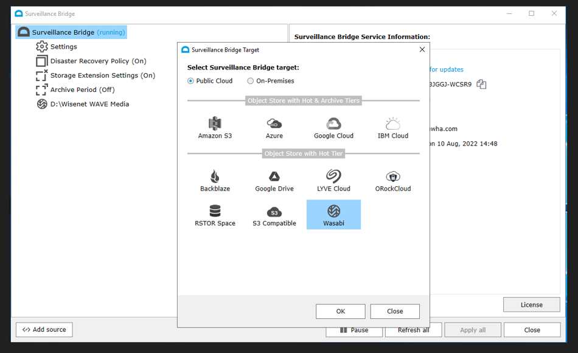Minimize the Surveillance Bridge window
This screenshot has height=353, width=578.
pyautogui.click(x=509, y=13)
